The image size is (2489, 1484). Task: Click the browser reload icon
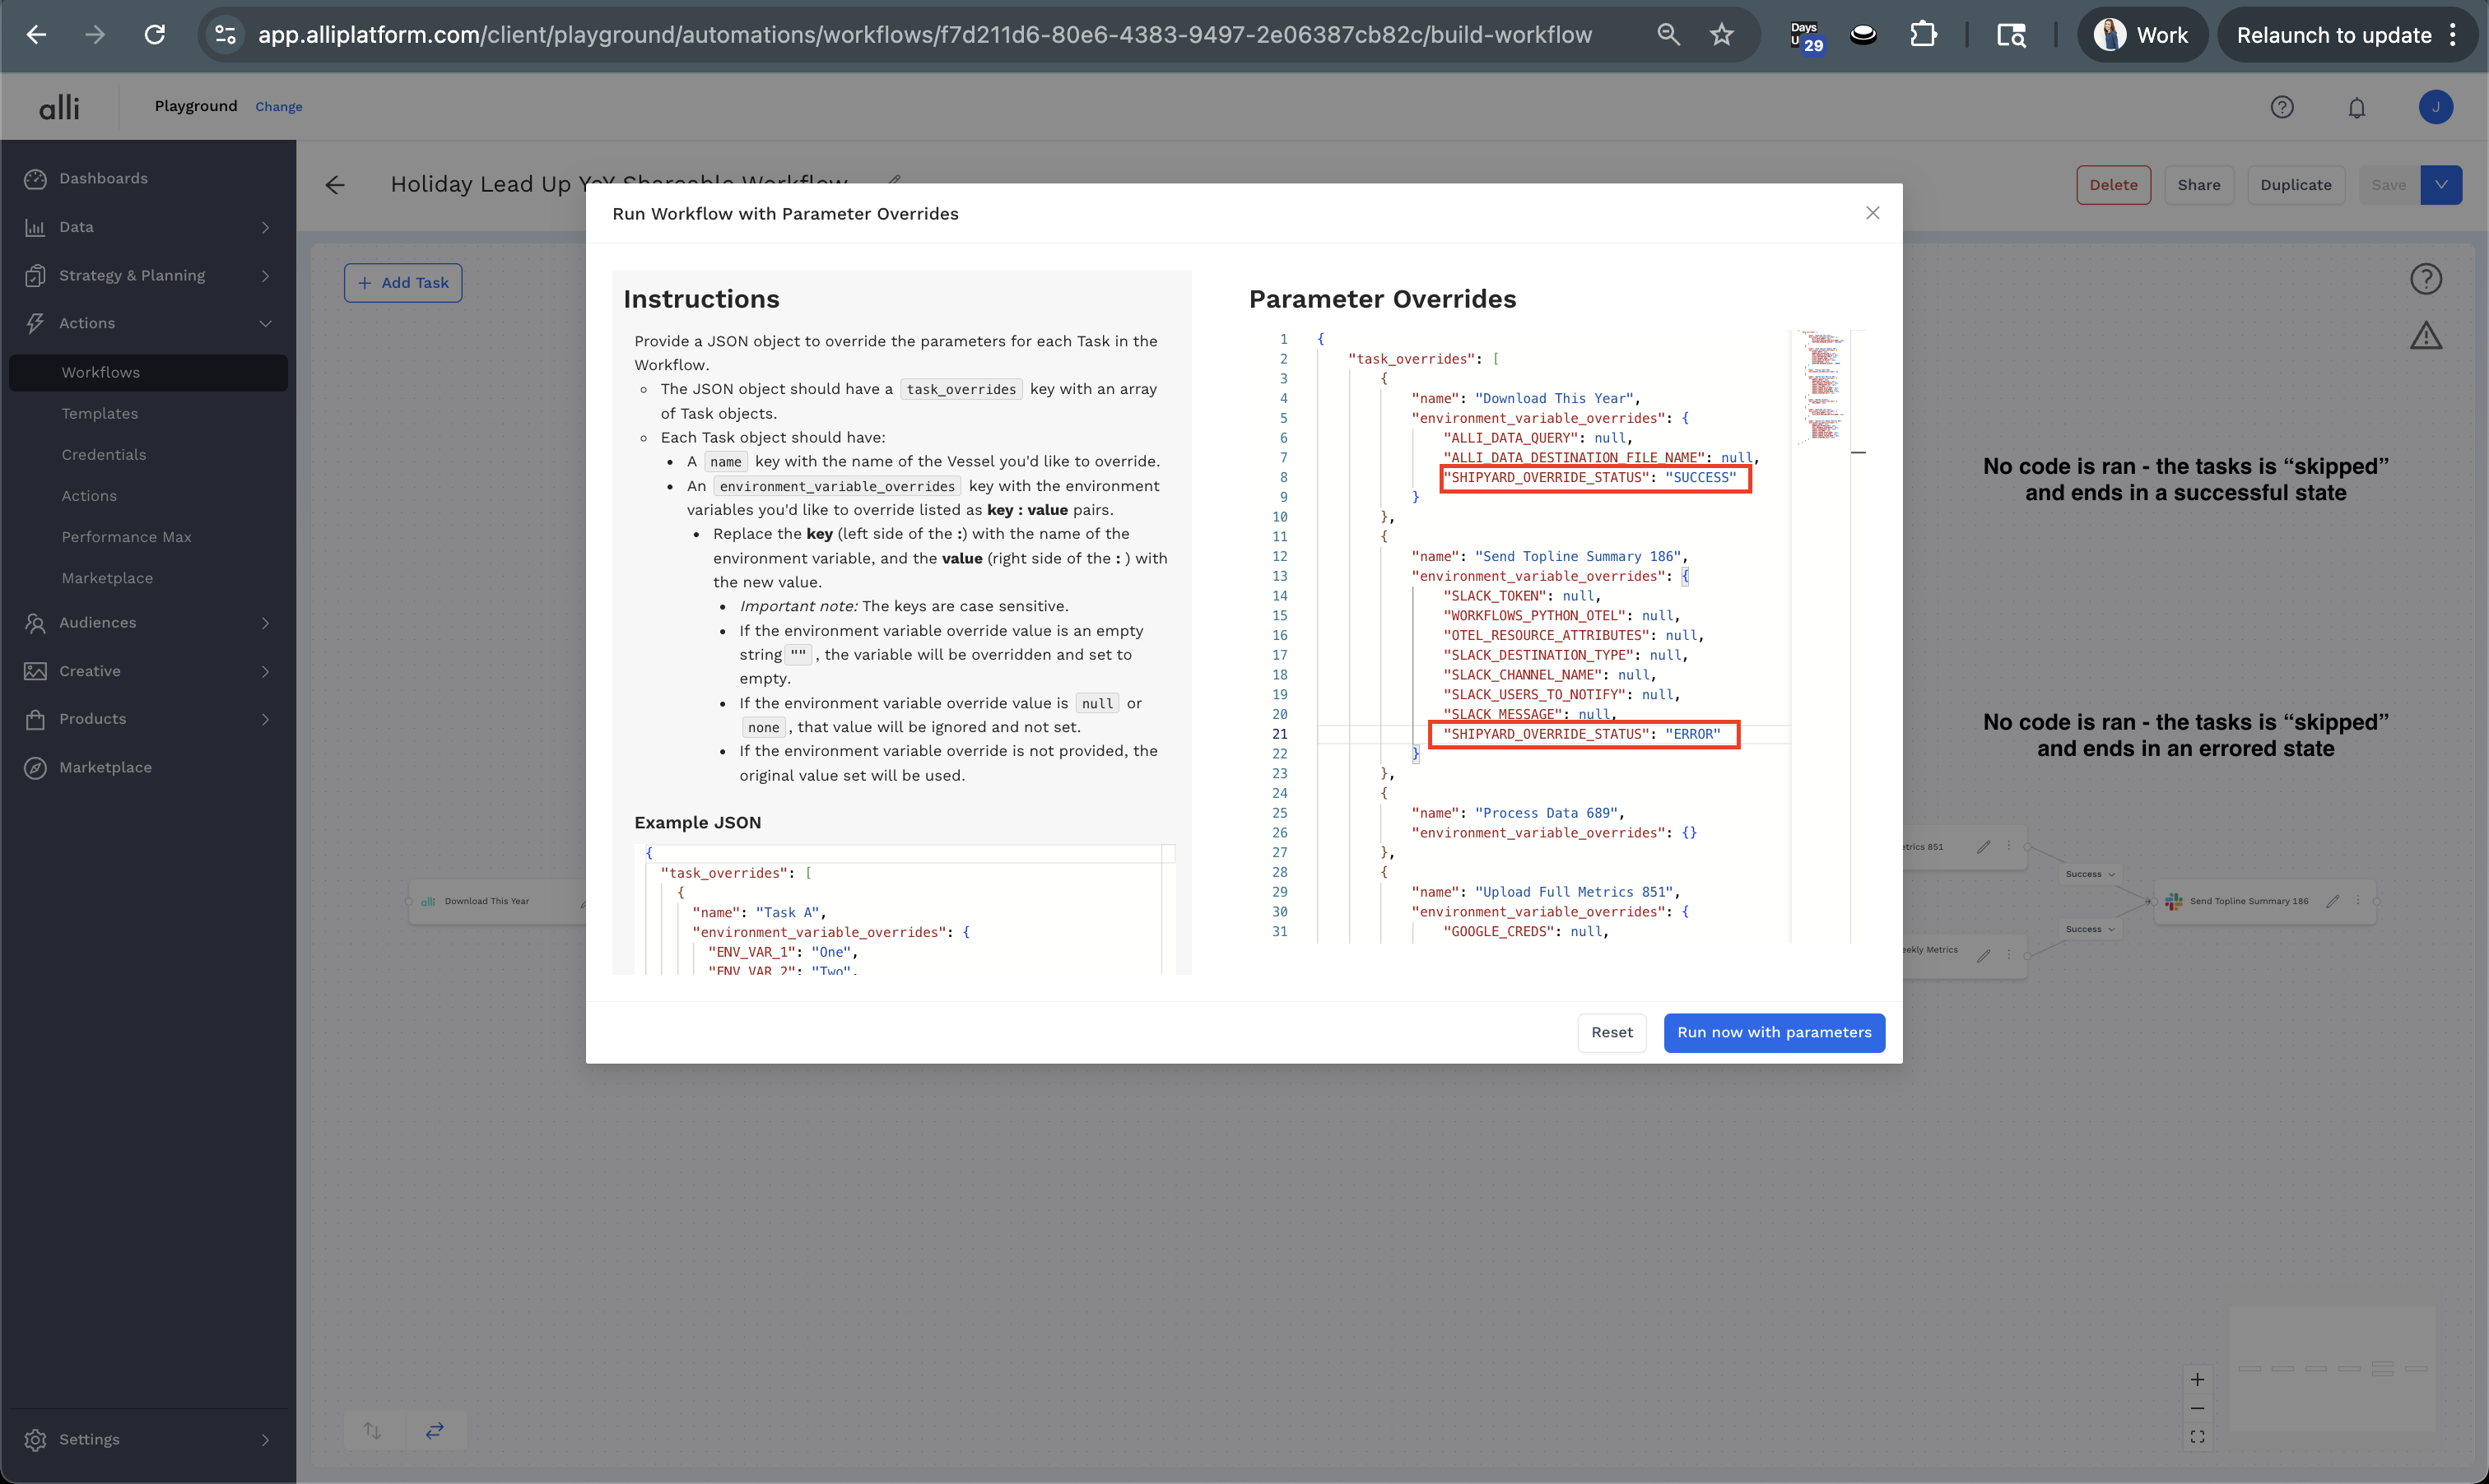pos(155,35)
